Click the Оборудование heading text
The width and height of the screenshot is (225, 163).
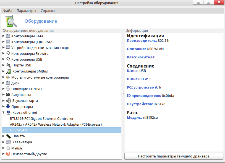click(41, 21)
